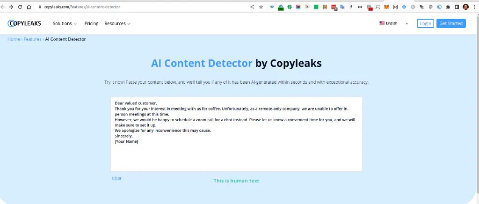Expand the Solutions dropdown menu
Viewport: 479px width, 204px height.
click(x=65, y=23)
